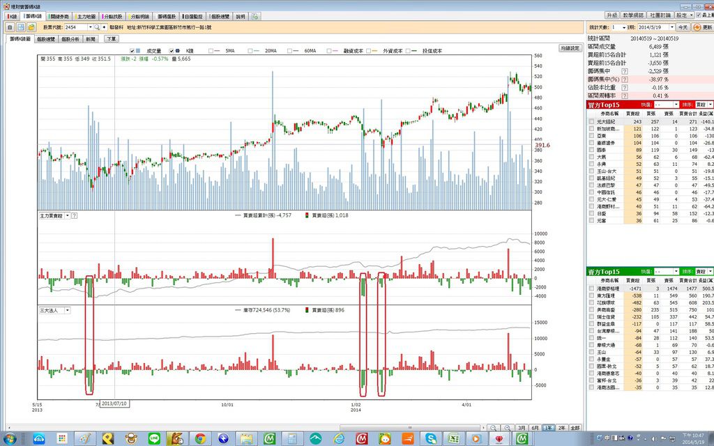Image resolution: width=714 pixels, height=446 pixels.
Task: Open the 三大法人 indicator dropdown
Action: [x=68, y=310]
